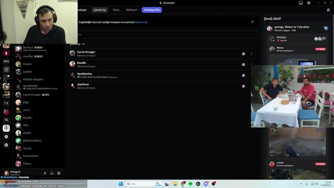Message Carrie Krueger via chat bubble icon
This screenshot has width=334, height=188.
click(x=243, y=54)
